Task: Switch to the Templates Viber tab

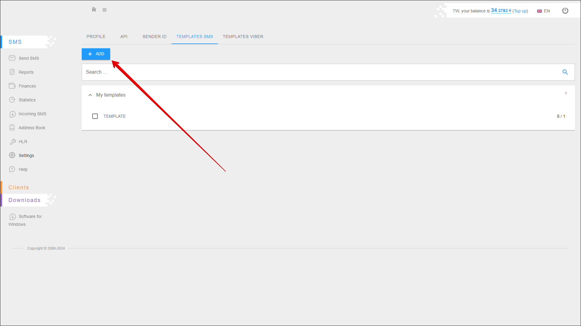Action: [243, 37]
